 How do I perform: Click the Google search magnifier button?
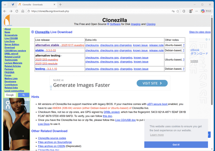(x=24, y=95)
